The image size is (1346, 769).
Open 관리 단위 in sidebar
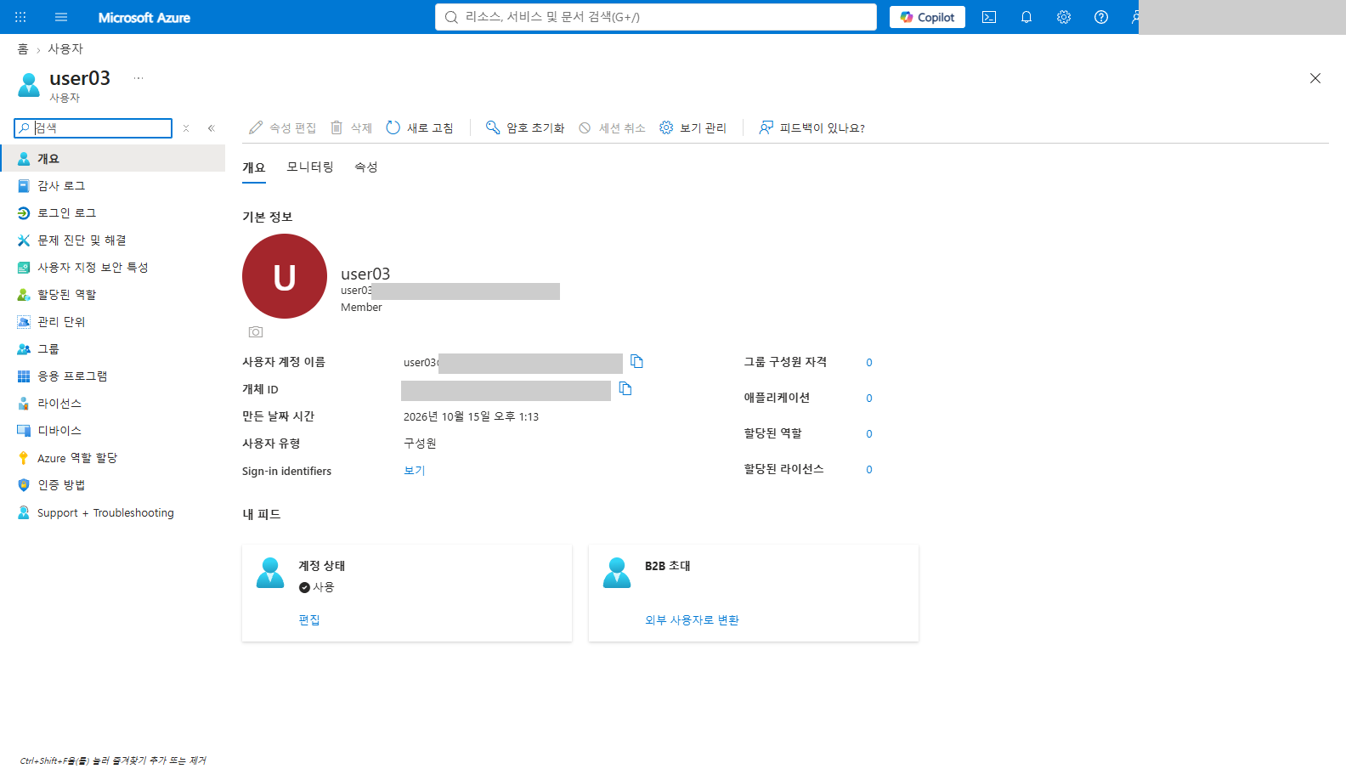[112, 322]
